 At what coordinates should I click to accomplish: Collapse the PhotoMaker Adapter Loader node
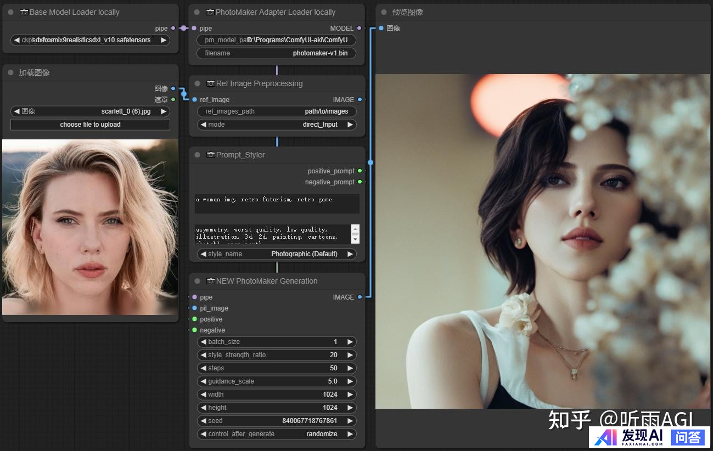pyautogui.click(x=197, y=12)
